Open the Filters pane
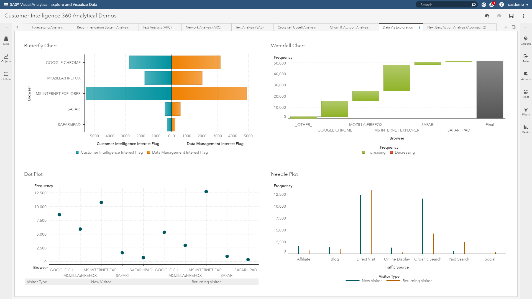The width and height of the screenshot is (532, 299). 526,111
